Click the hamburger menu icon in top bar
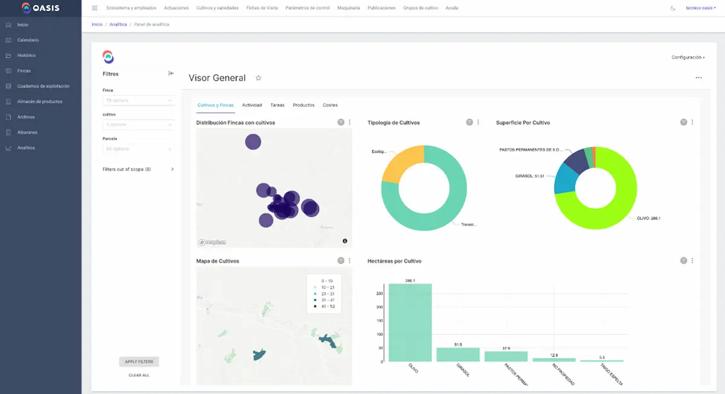725x394 pixels. 94,8
